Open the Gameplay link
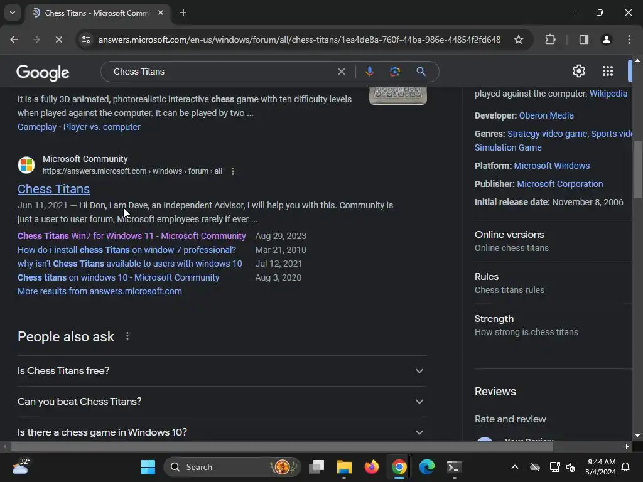Viewport: 643px width, 482px height. point(37,127)
